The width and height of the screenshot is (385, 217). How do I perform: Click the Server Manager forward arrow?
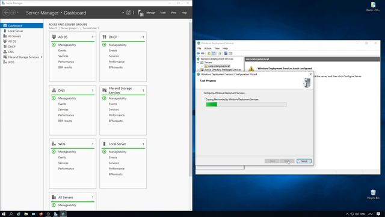click(x=13, y=12)
